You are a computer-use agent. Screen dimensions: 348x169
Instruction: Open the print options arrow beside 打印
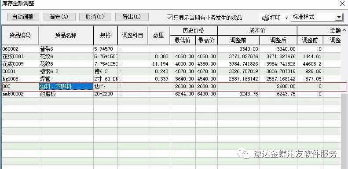pyautogui.click(x=286, y=18)
